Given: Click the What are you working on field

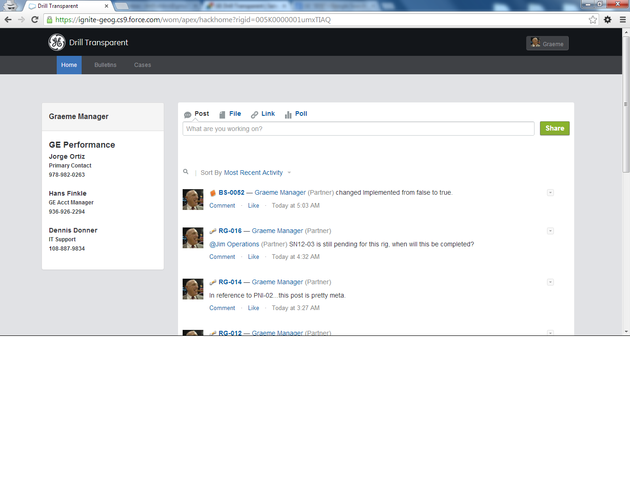Looking at the screenshot, I should (358, 128).
